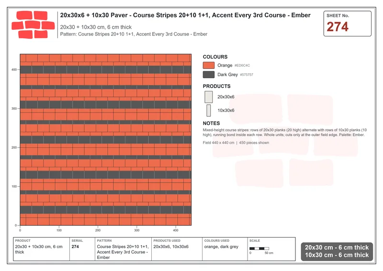
Task: Click the Orange colour swatch
Action: coord(209,65)
